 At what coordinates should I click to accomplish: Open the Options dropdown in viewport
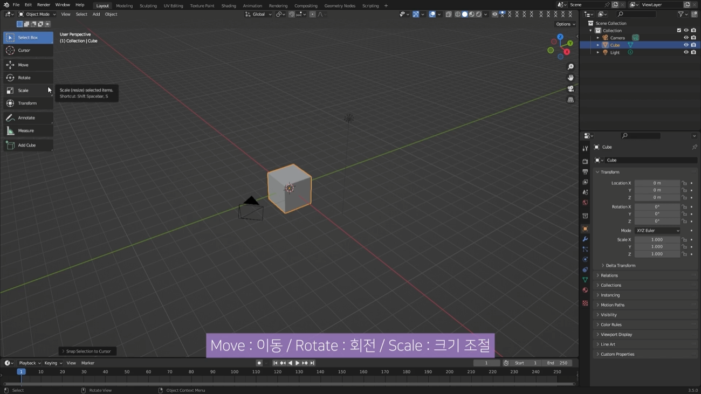point(565,24)
